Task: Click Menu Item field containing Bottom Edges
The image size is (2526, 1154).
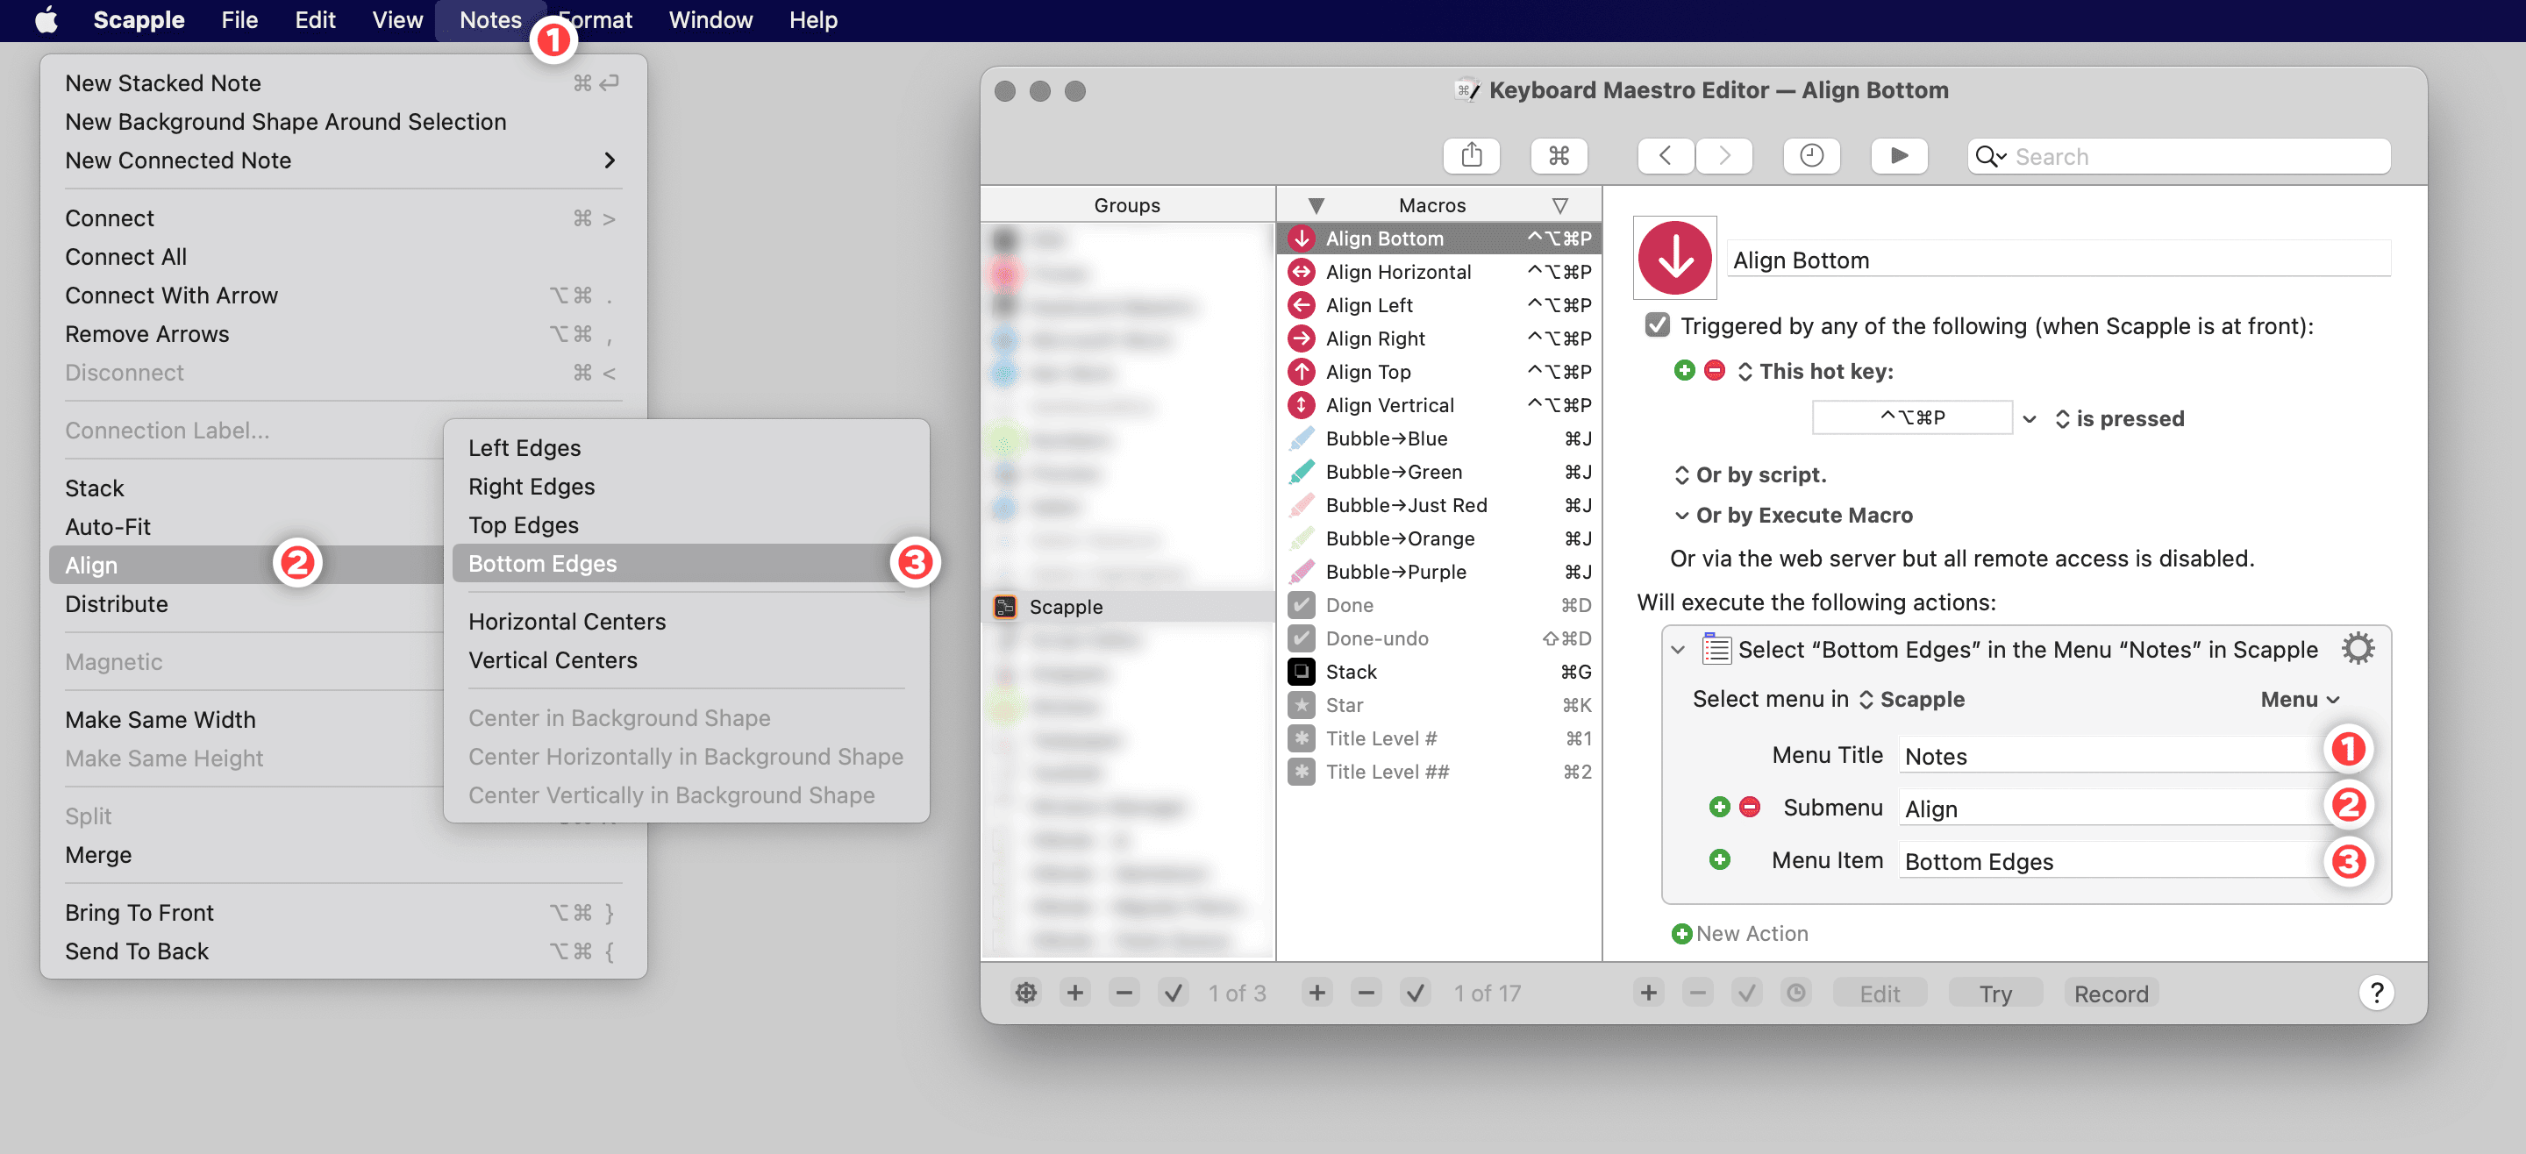Action: (2112, 861)
